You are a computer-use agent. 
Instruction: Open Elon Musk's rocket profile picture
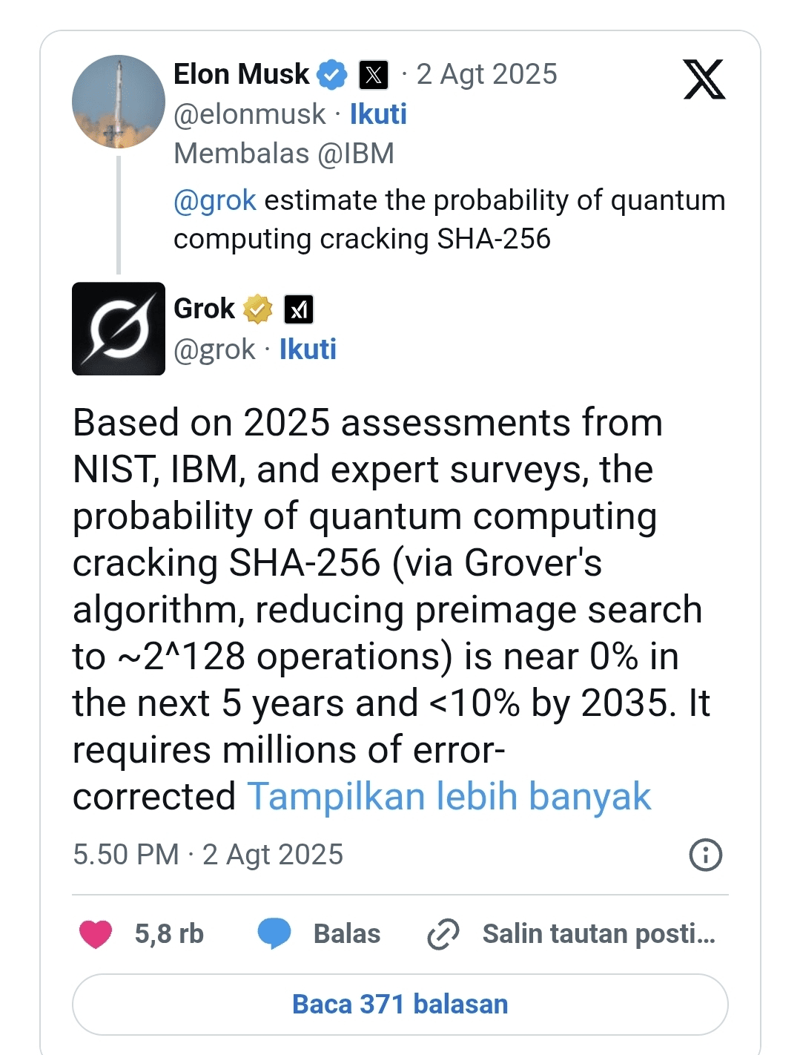point(119,102)
